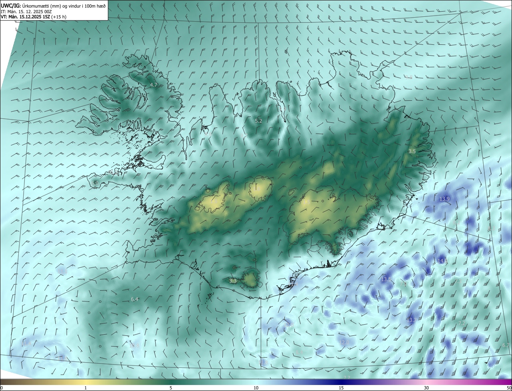This screenshot has width=512, height=391.
Task: Click the 6.4 value southwest of Iceland
Action: [x=134, y=299]
